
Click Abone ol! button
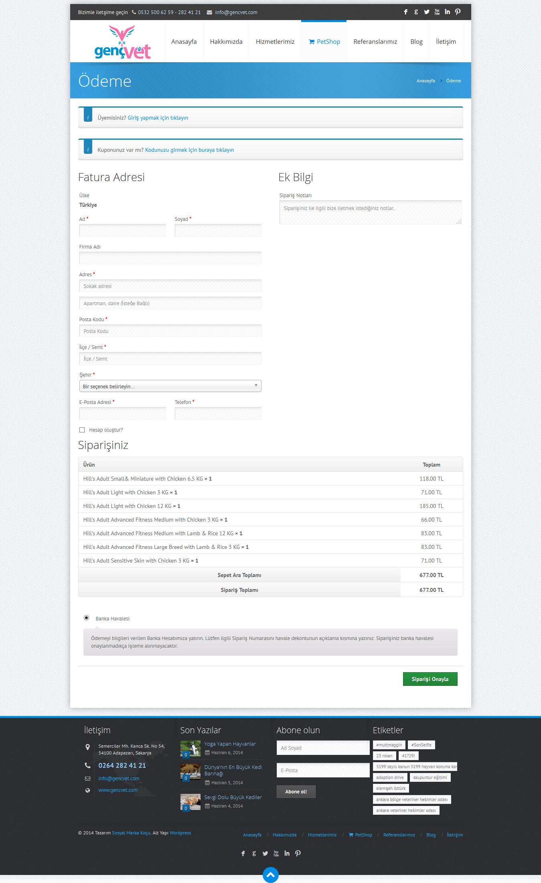pyautogui.click(x=296, y=792)
